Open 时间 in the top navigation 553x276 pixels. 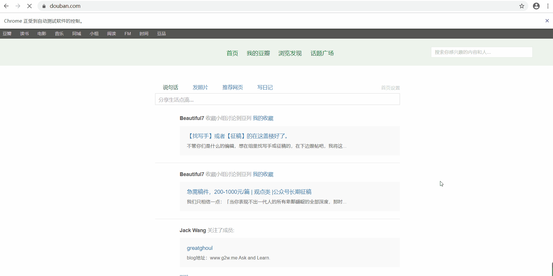[144, 34]
